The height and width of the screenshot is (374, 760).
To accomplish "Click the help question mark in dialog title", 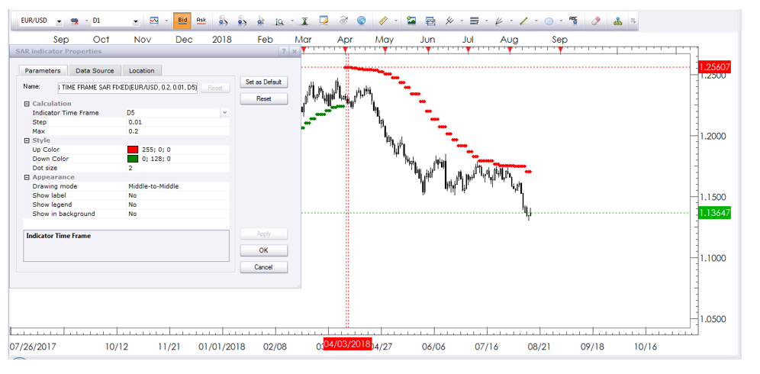I will tap(284, 51).
